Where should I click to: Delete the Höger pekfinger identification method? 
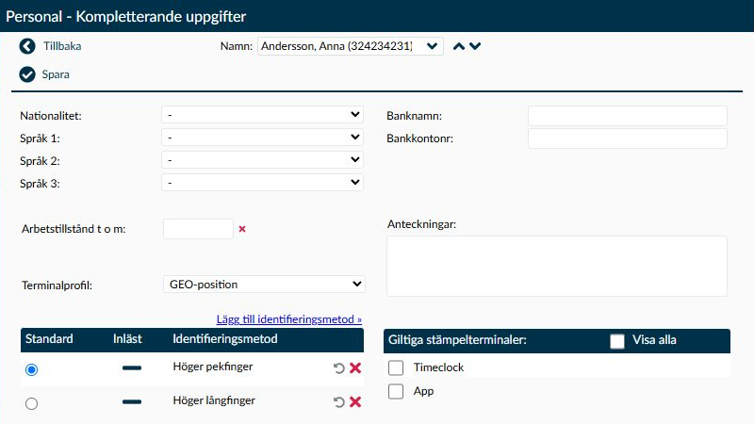(x=355, y=368)
